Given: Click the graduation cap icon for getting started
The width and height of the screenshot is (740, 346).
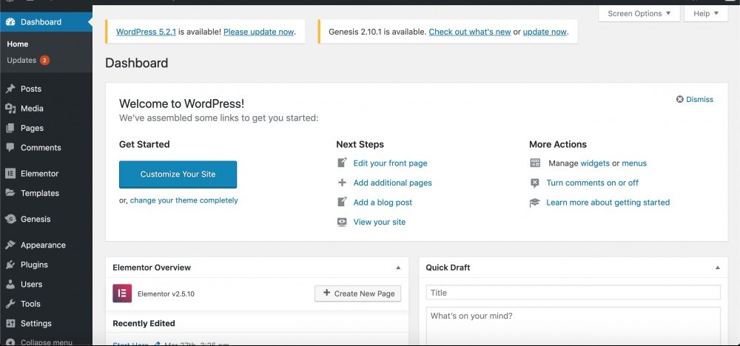Looking at the screenshot, I should [x=535, y=203].
